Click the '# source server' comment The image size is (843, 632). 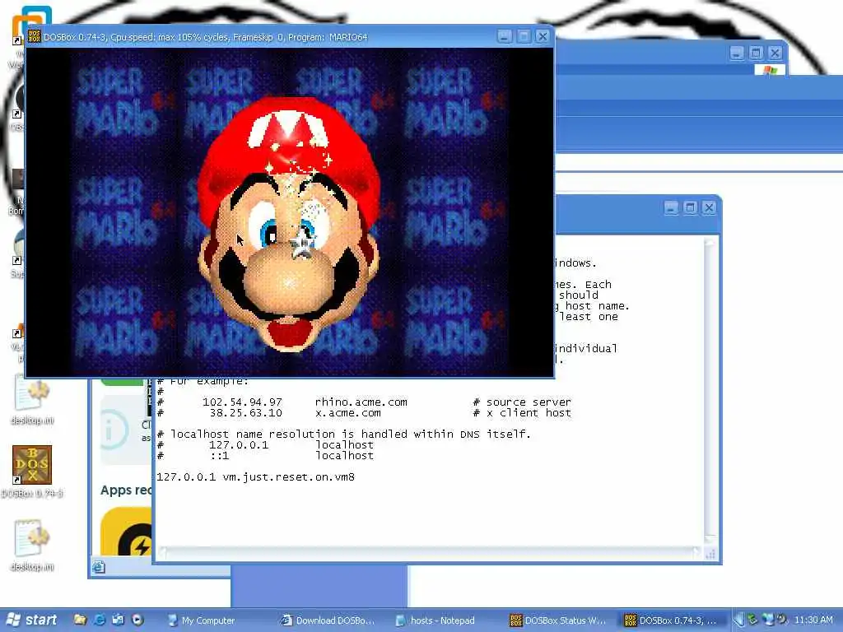point(522,402)
